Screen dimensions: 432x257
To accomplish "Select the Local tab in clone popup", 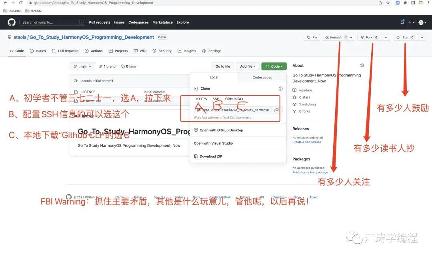I will (x=214, y=78).
